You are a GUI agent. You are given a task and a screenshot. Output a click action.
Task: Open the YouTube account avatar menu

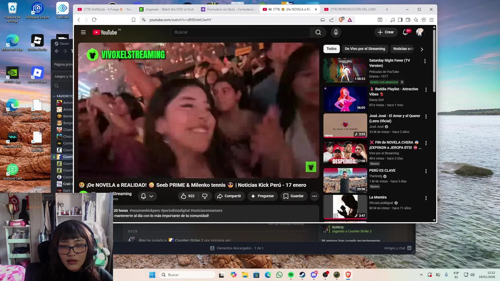coord(420,32)
